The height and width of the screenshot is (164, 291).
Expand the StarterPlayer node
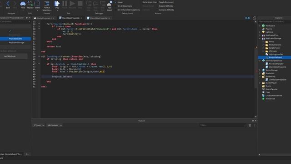[260, 83]
